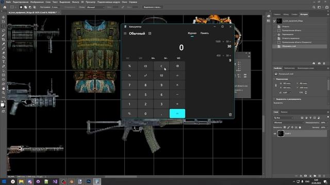
Task: Click calculator C clear button
Action: 161,66
